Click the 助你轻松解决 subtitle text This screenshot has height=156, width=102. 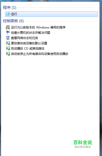(83, 147)
